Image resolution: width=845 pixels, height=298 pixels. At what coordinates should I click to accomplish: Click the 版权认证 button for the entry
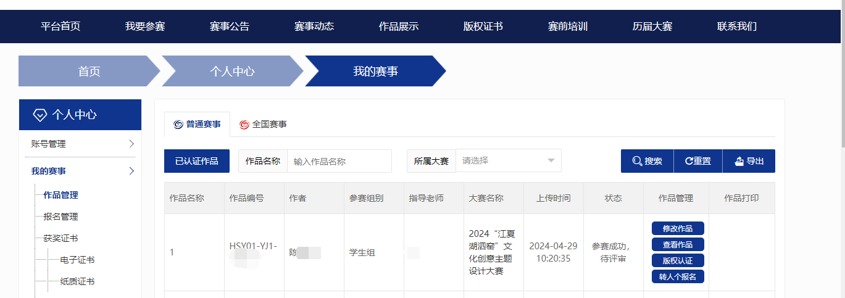(x=678, y=260)
